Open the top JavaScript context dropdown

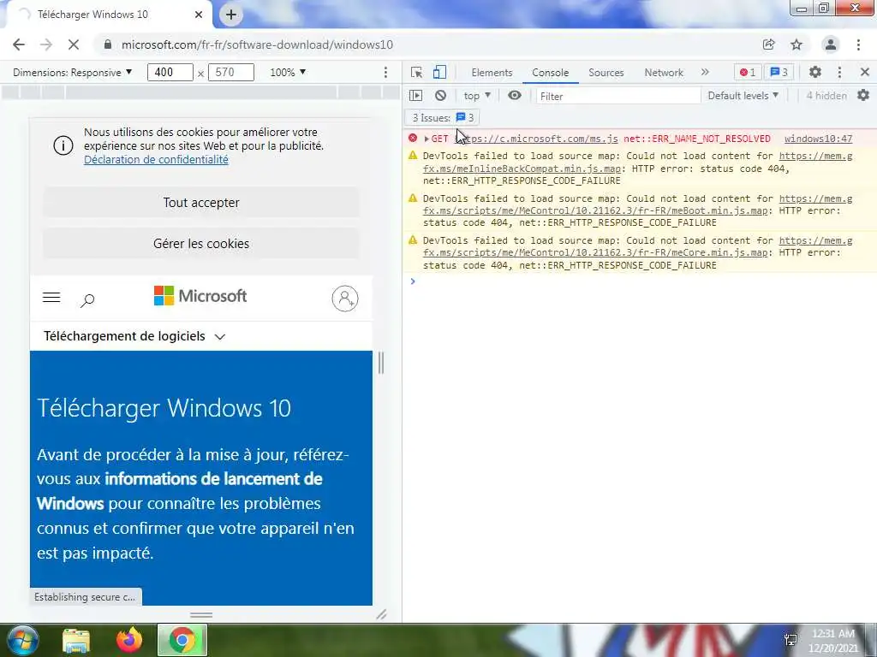pyautogui.click(x=477, y=96)
